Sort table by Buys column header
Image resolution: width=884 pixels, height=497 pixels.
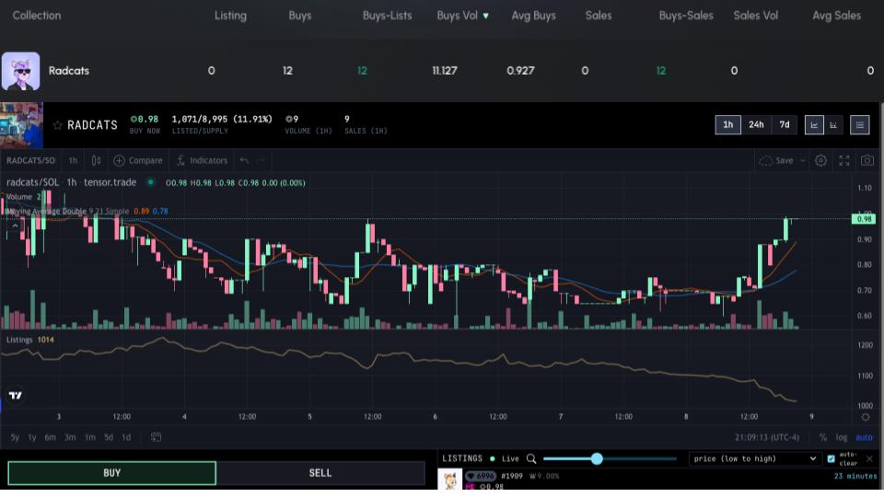coord(299,16)
